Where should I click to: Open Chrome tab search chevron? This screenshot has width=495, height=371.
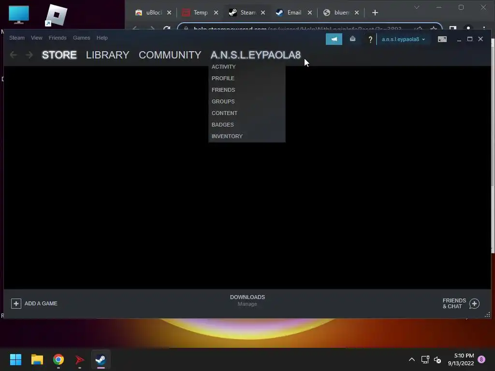[417, 7]
